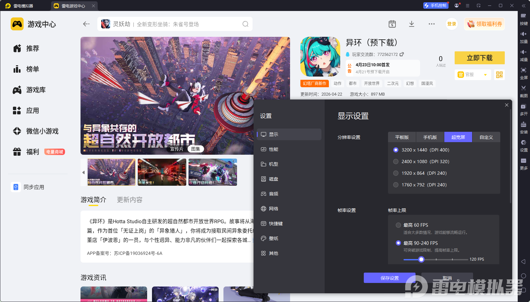Viewport: 530px width, 302px height.
Task: Open the calendar icon in top bar
Action: pos(392,24)
